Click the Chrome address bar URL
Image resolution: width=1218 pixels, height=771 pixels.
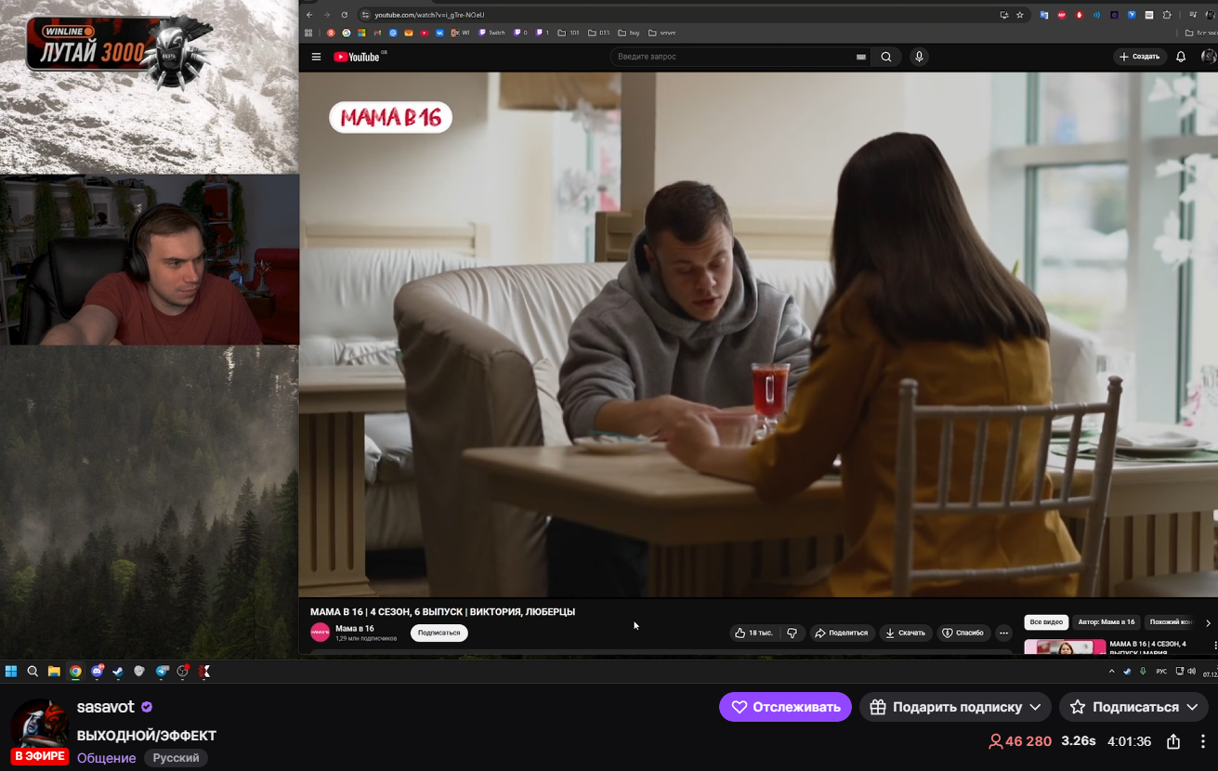coord(429,15)
